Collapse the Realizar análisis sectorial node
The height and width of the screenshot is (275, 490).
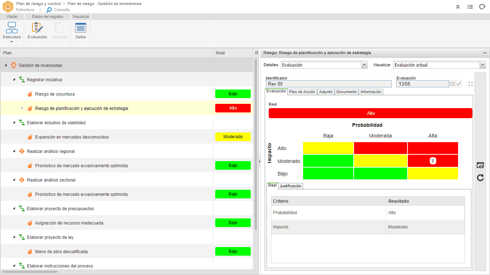tap(14, 180)
